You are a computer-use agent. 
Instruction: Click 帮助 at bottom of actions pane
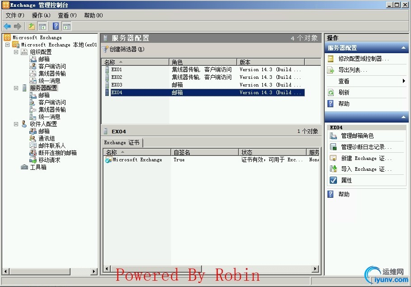click(x=344, y=194)
